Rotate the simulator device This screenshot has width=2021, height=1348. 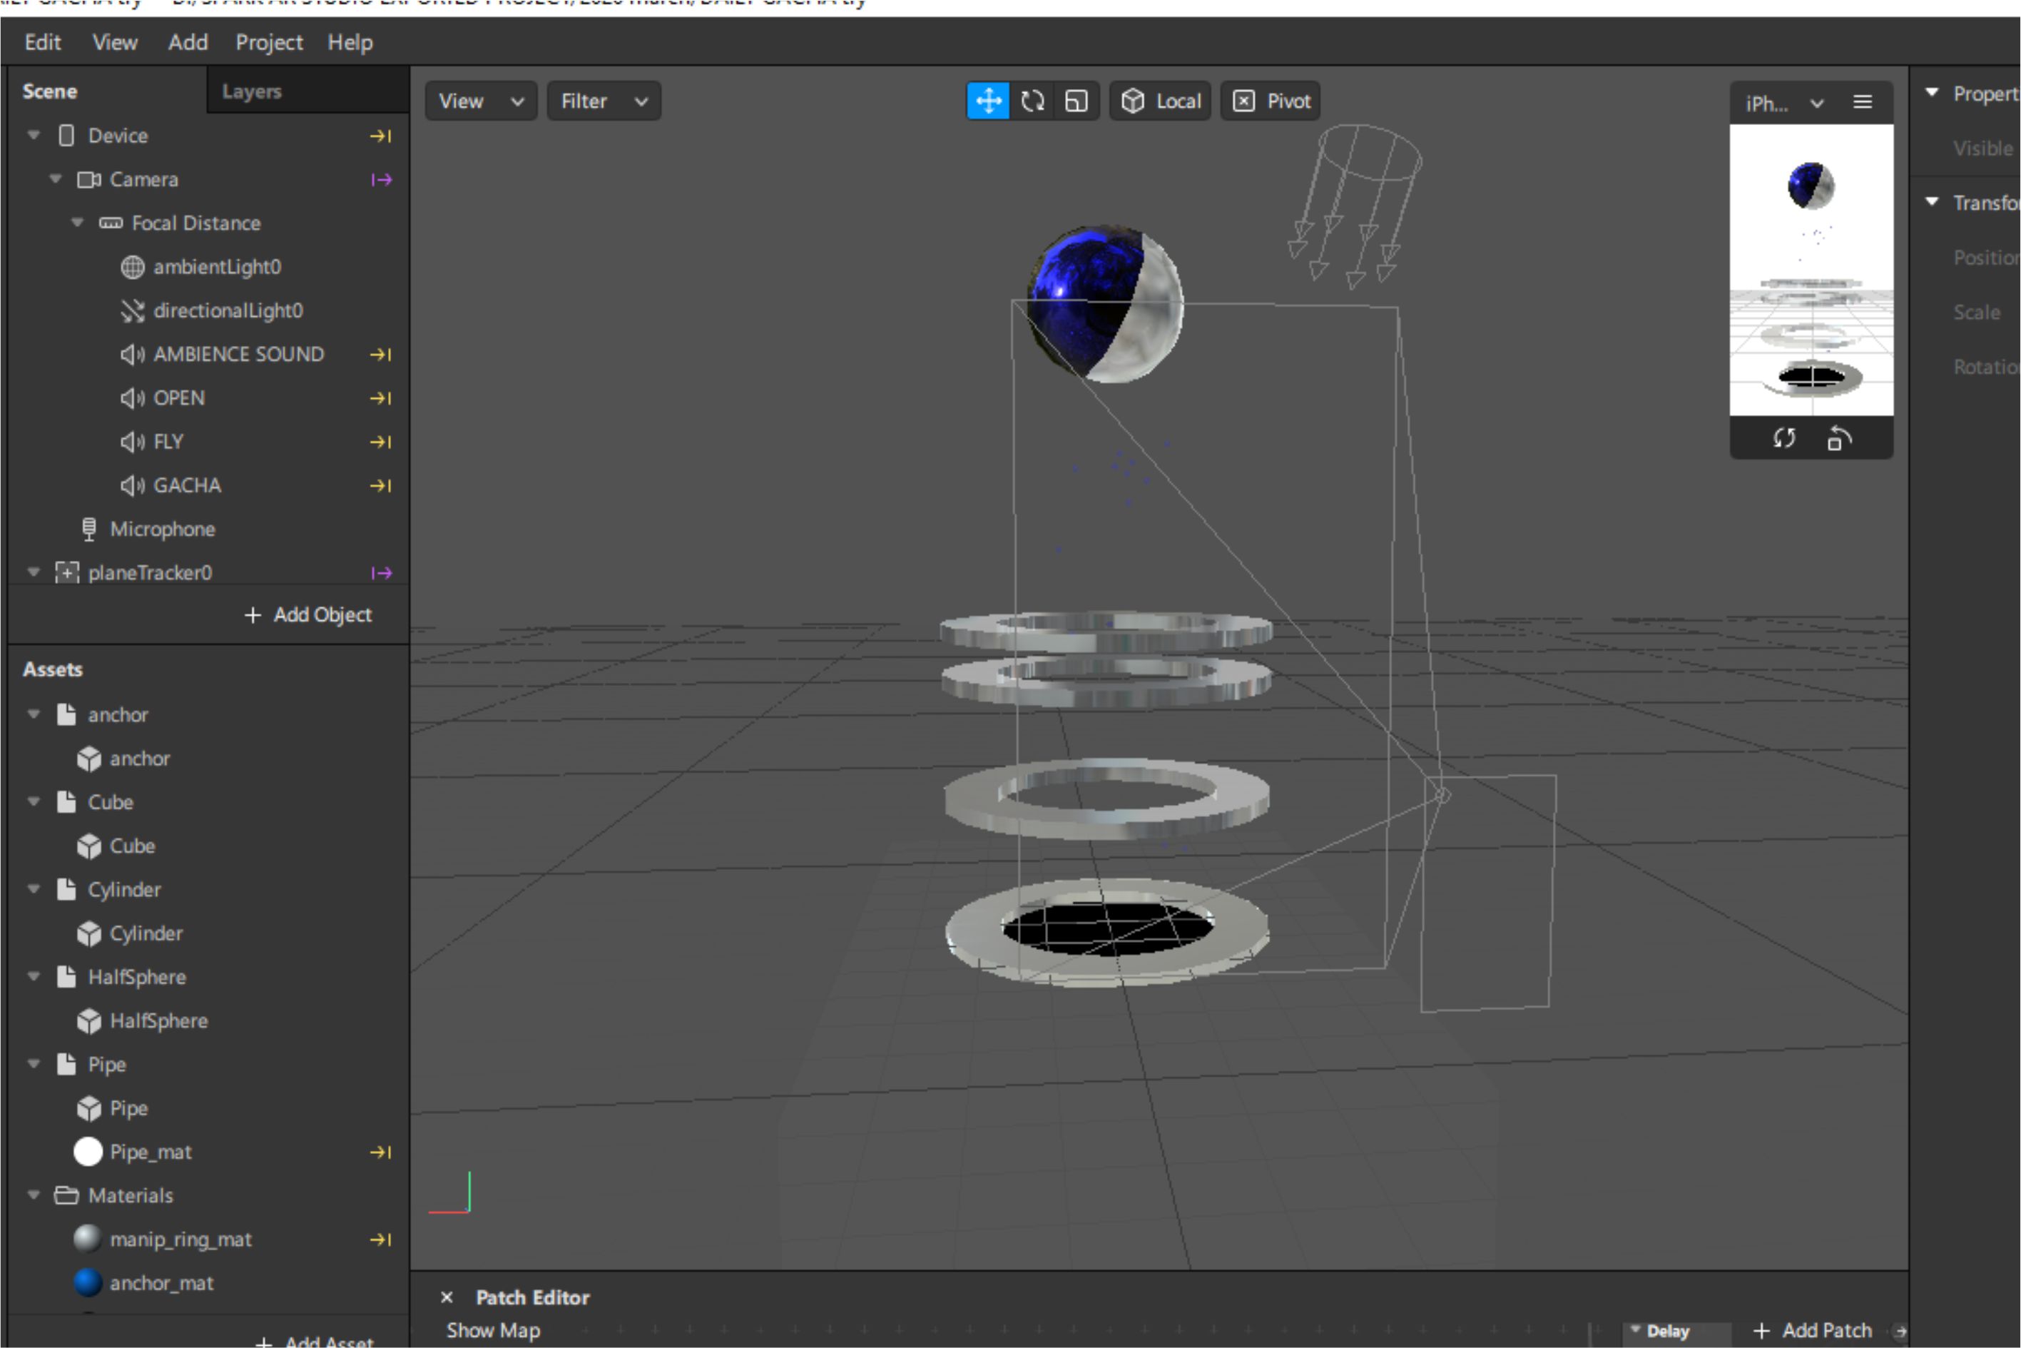(1839, 438)
